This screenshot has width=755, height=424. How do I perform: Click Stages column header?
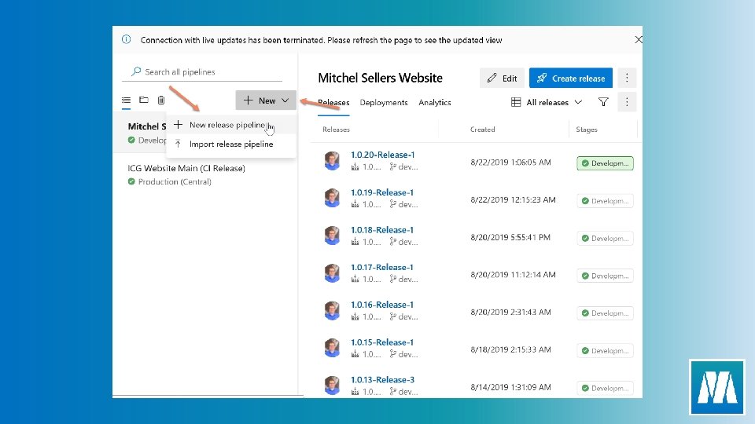tap(587, 130)
